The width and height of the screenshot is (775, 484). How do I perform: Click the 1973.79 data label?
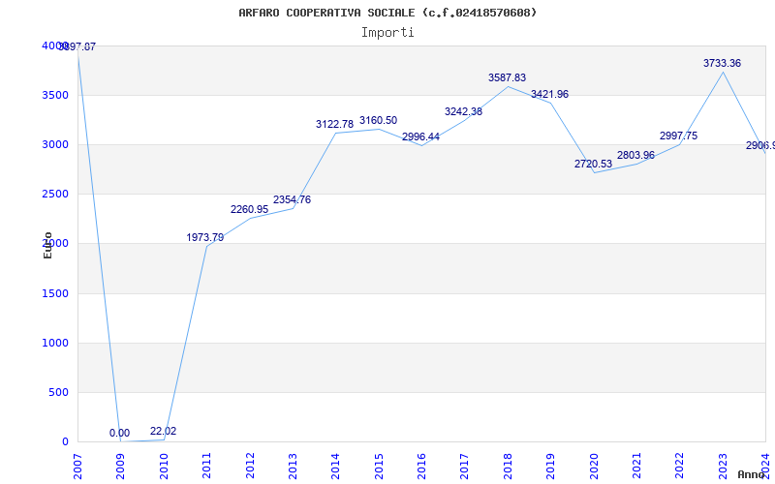[204, 237]
